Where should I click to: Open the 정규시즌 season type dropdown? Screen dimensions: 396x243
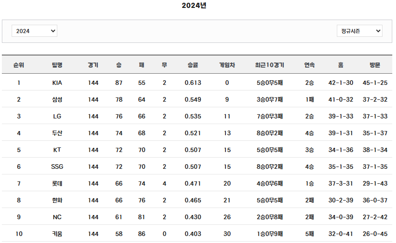click(x=359, y=31)
